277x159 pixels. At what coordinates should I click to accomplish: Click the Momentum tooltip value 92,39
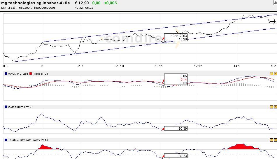point(176,128)
